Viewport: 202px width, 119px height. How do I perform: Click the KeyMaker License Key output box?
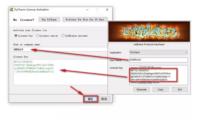tap(159, 75)
